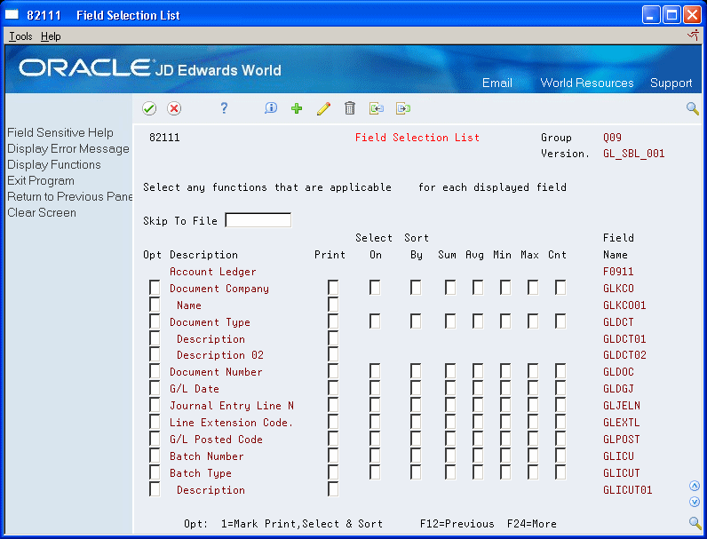Click the Opt field for Document Number
This screenshot has width=707, height=539.
[x=155, y=371]
